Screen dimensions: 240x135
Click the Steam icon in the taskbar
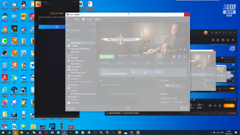click(x=64, y=133)
